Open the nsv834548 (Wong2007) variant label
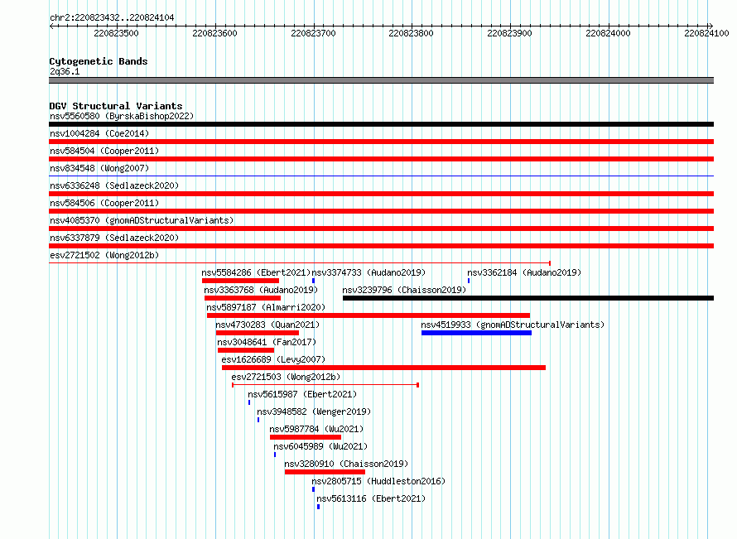This screenshot has width=737, height=539. pos(99,168)
